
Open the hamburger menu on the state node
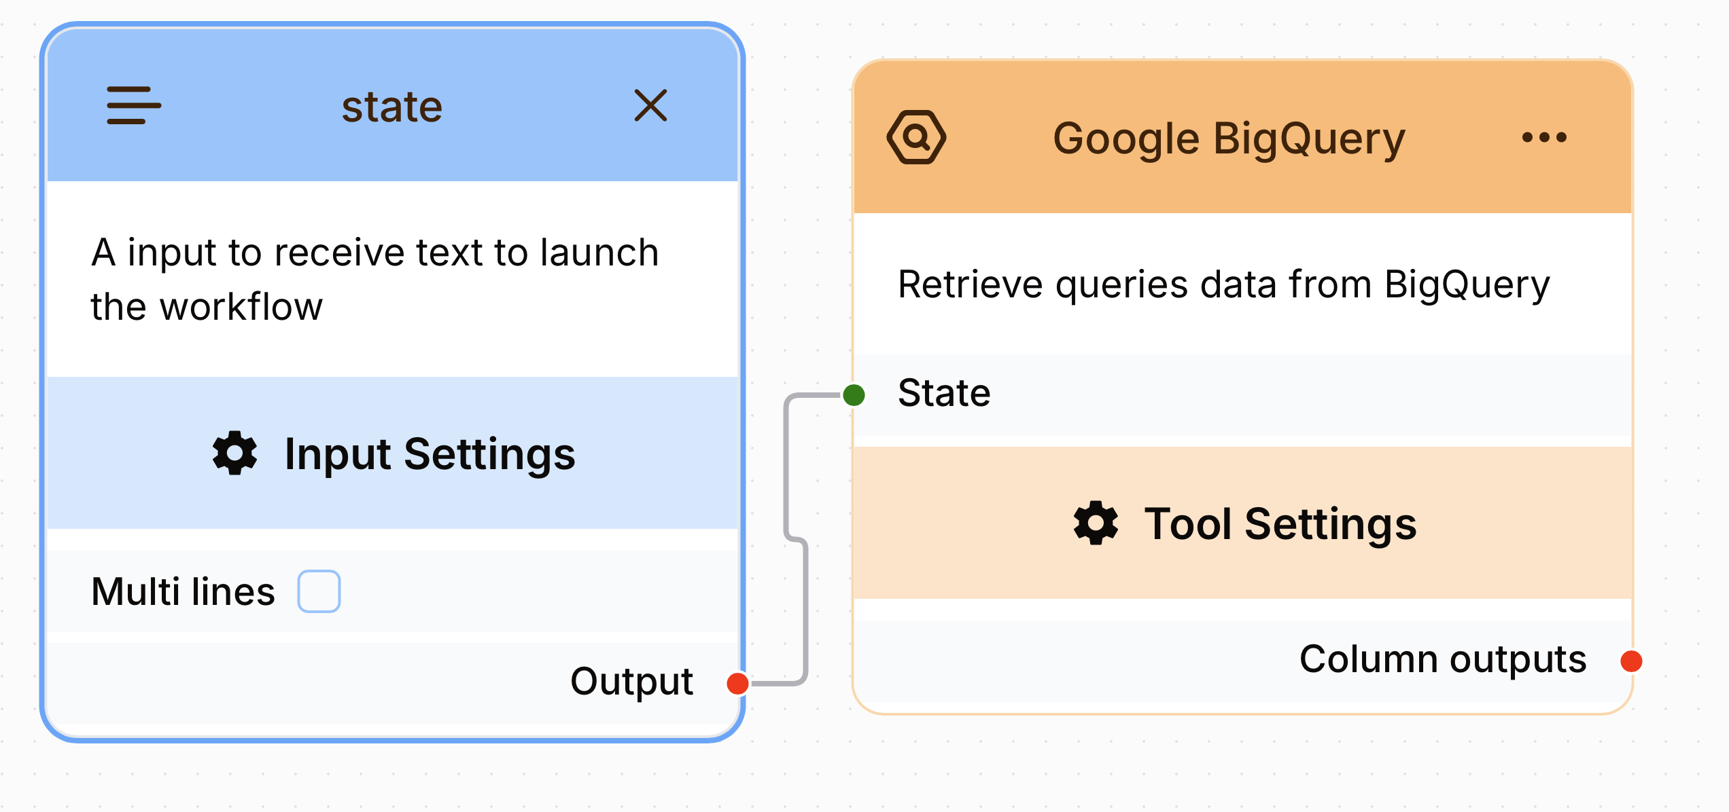[x=133, y=105]
